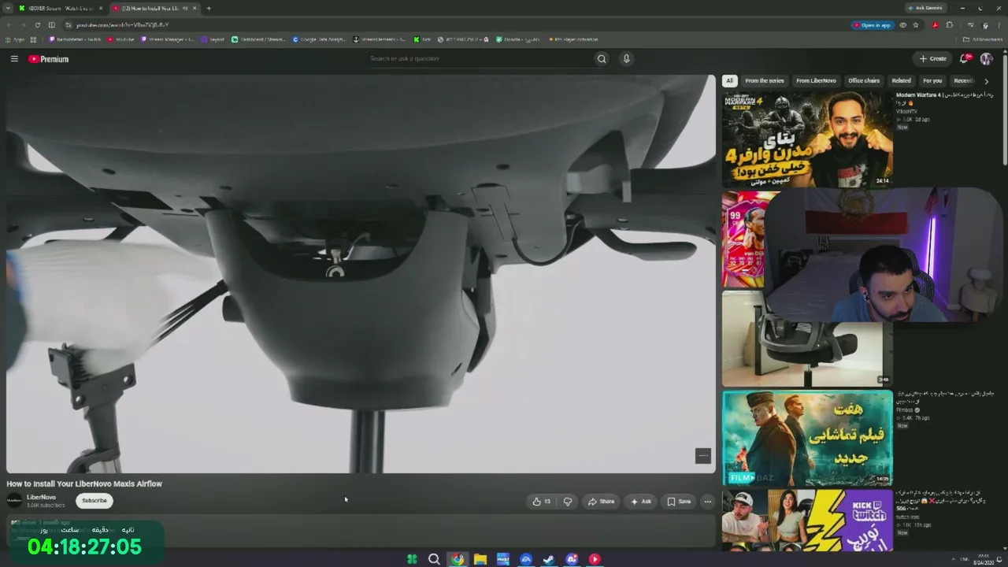
Task: Open the office chair video thumbnail
Action: (x=807, y=339)
